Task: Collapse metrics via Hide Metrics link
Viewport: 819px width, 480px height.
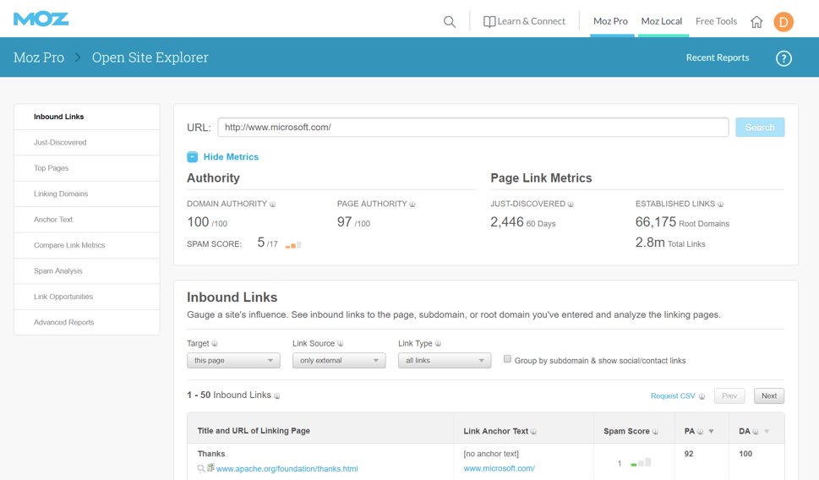Action: pos(231,156)
